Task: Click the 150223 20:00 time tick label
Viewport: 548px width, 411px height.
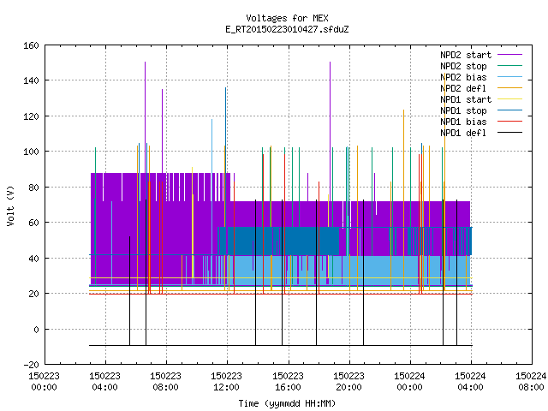Action: 348,382
